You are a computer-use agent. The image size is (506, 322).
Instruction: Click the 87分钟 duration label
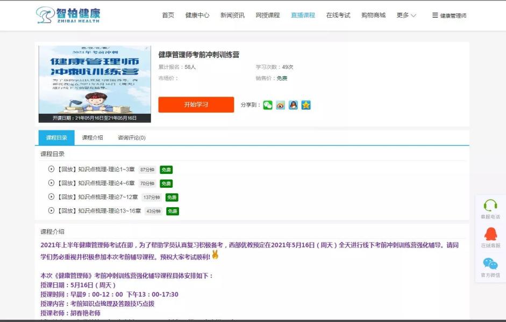pyautogui.click(x=147, y=170)
